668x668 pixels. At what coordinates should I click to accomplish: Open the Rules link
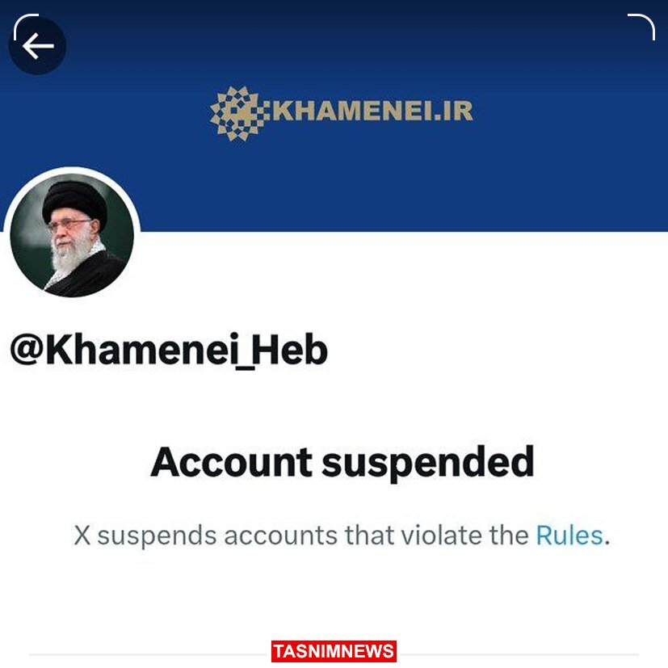pos(569,535)
